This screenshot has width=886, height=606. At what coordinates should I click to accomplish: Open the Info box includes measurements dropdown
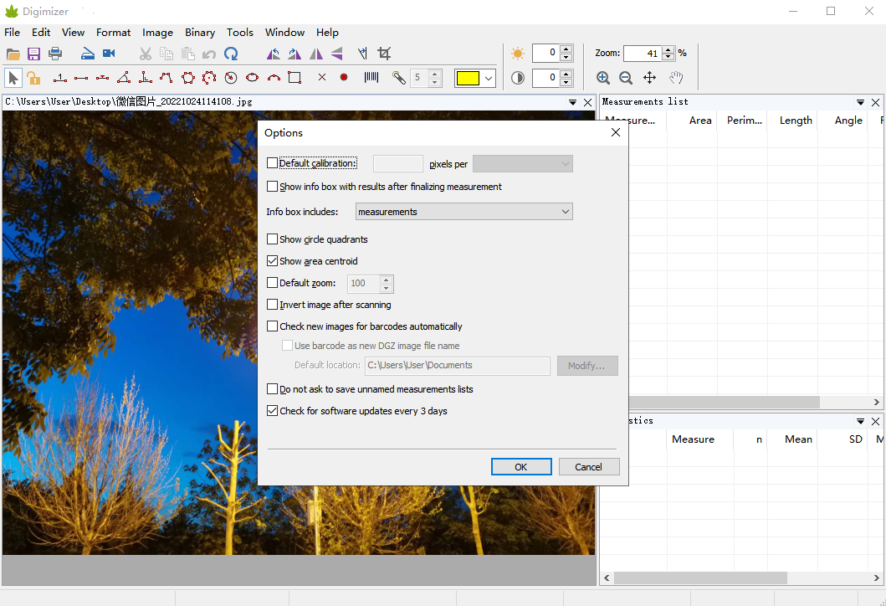click(x=463, y=212)
